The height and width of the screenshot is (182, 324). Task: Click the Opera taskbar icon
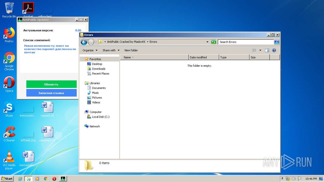click(x=54, y=179)
